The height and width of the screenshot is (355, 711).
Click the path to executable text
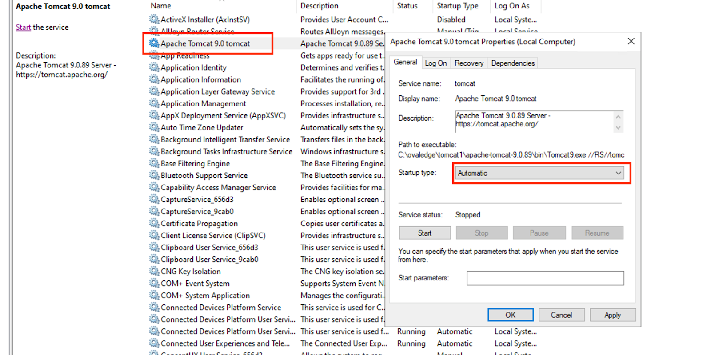pos(511,155)
